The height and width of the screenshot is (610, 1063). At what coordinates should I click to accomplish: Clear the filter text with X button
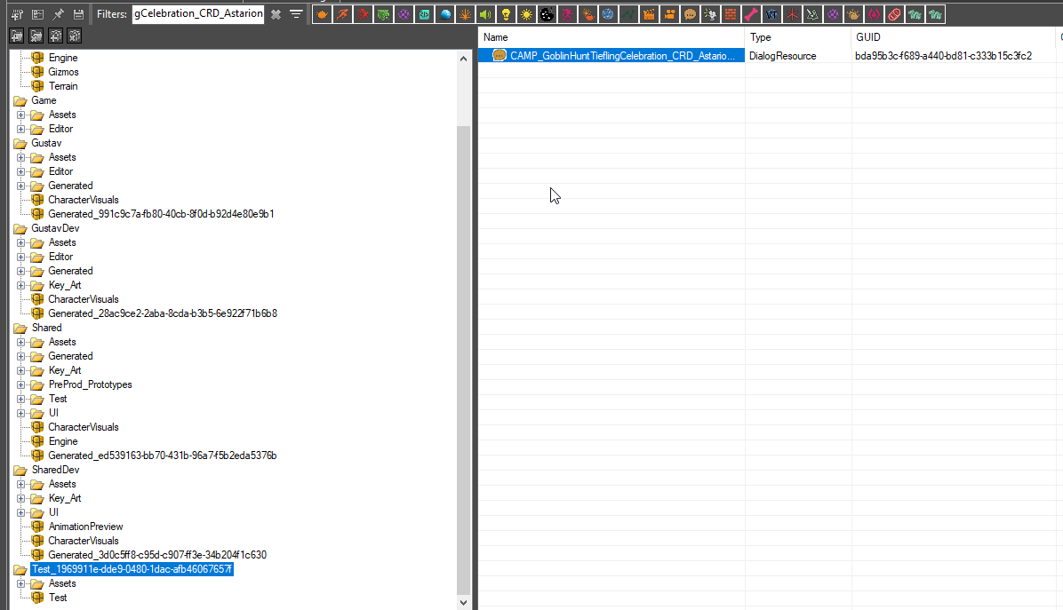pos(276,14)
